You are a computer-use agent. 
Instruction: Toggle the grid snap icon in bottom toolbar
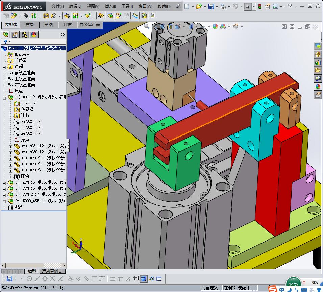tap(120, 279)
